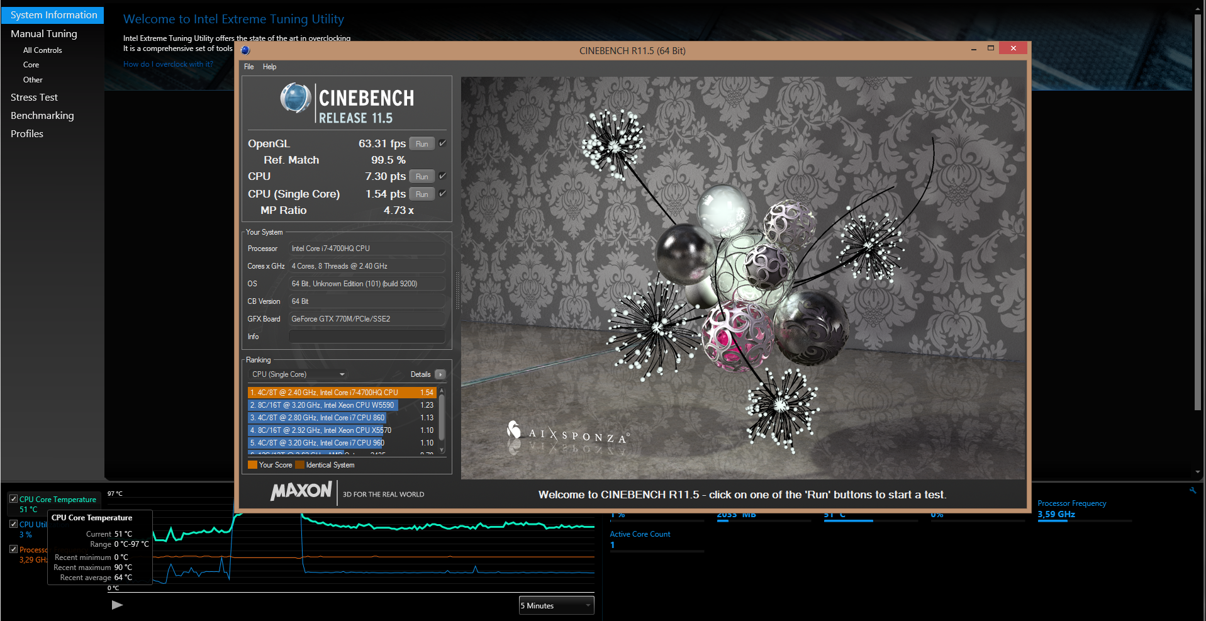Image resolution: width=1206 pixels, height=621 pixels.
Task: Open the Help menu in Cinebench
Action: pos(269,67)
